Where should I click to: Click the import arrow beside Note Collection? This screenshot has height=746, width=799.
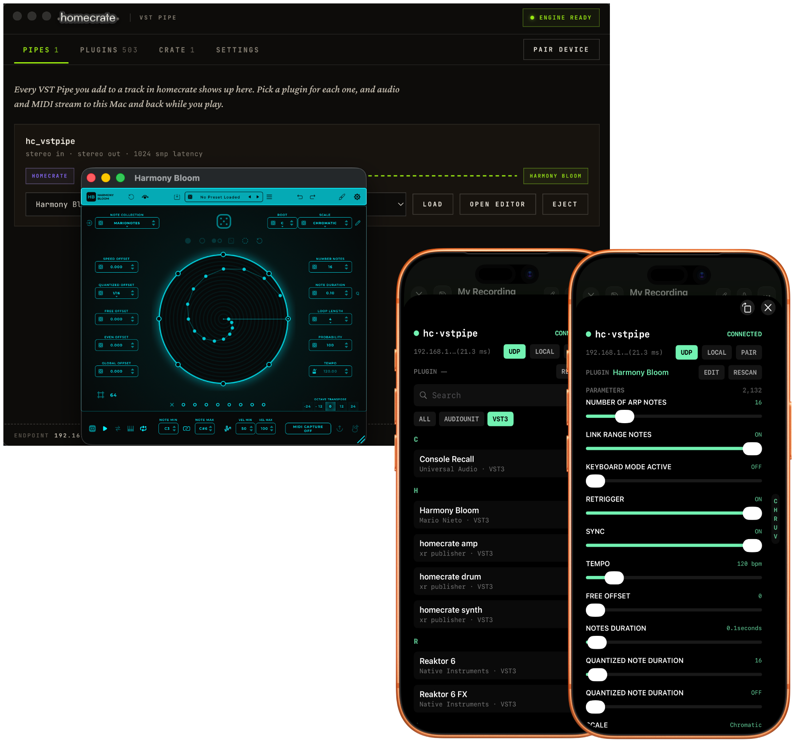point(89,223)
